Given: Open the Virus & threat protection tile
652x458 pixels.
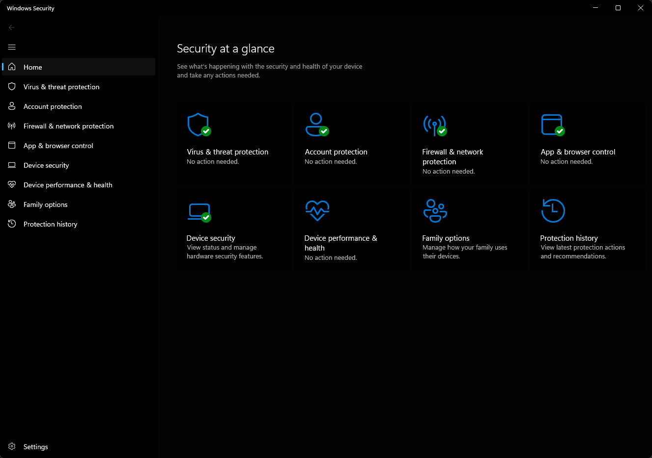Looking at the screenshot, I should tap(234, 144).
